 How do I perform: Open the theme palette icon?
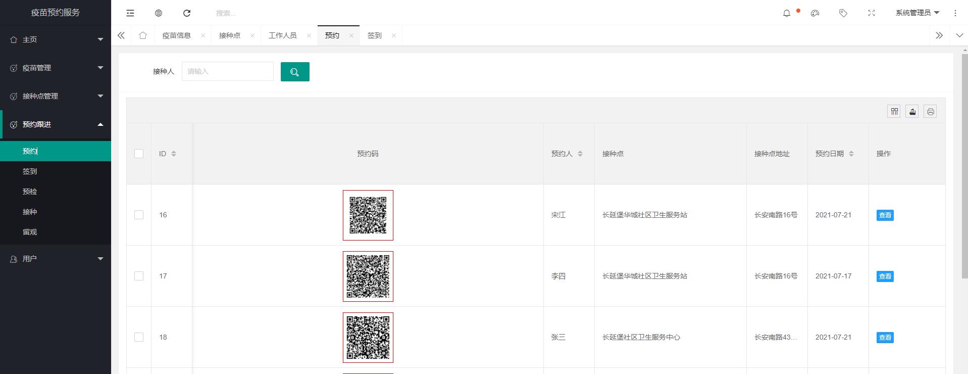815,13
